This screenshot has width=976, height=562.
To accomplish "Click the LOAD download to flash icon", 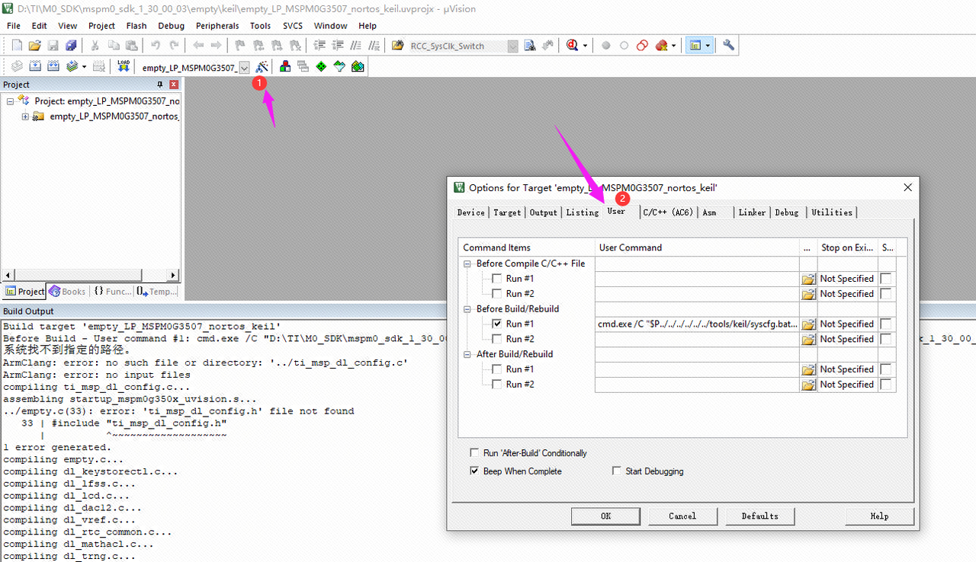I will [x=124, y=66].
